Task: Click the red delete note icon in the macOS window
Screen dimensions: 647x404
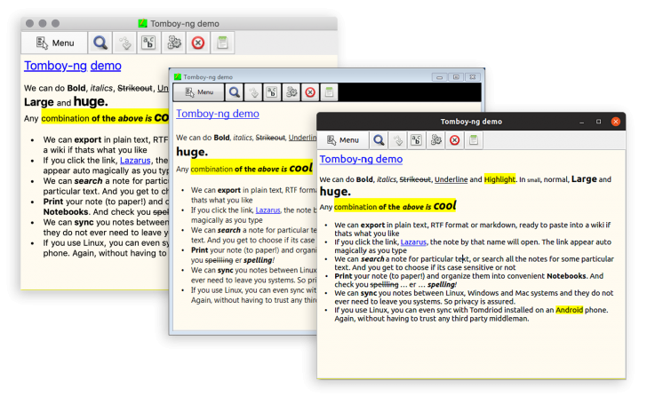Action: tap(198, 43)
